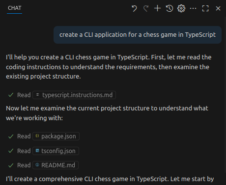The height and width of the screenshot is (185, 226).
Task: Click the package.json braces file icon
Action: tap(37, 136)
